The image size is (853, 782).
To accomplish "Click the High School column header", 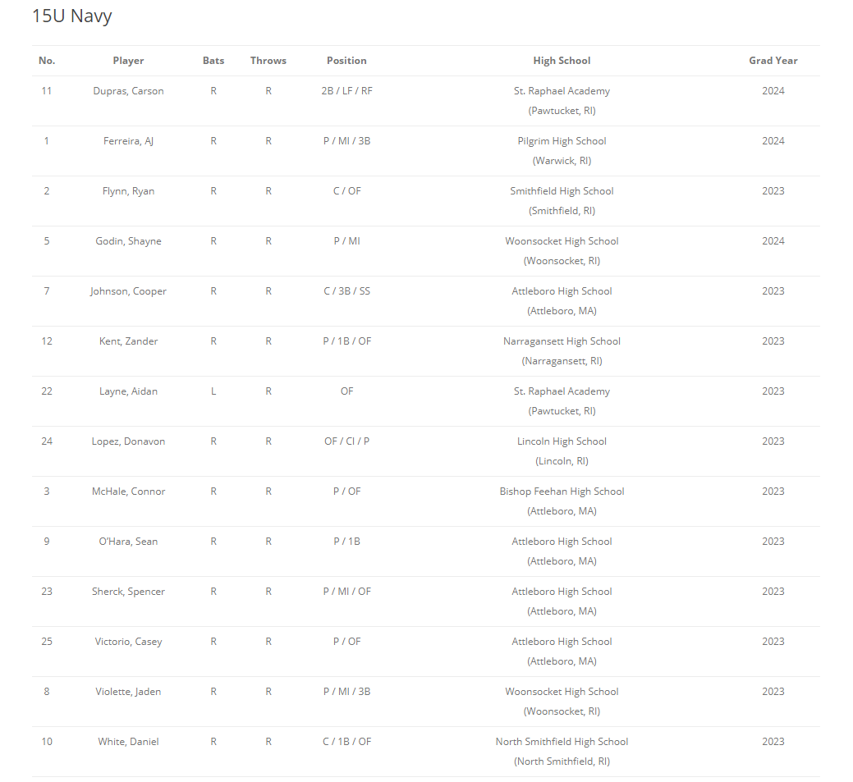I will [x=562, y=61].
